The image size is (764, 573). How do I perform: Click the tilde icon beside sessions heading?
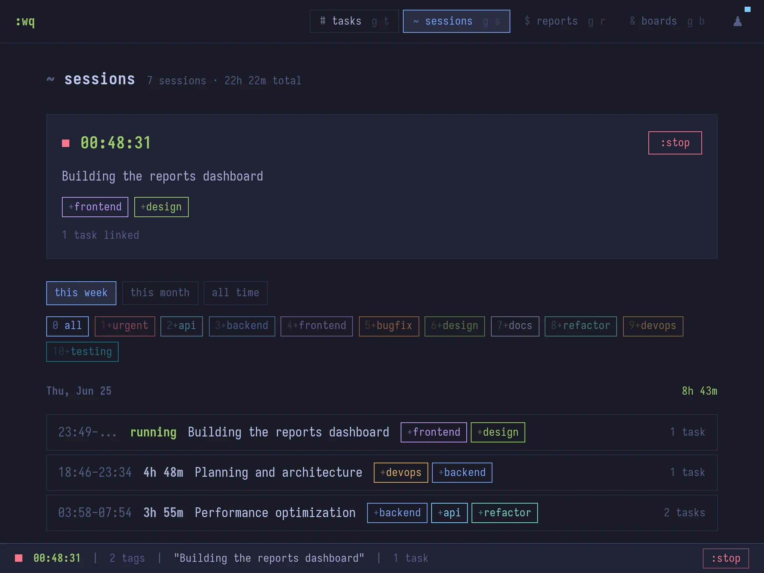point(50,79)
